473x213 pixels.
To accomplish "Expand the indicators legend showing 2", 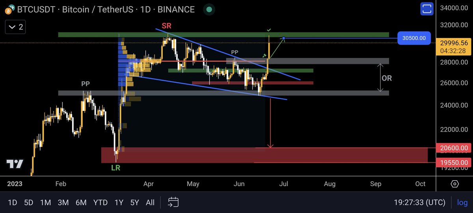I will point(15,27).
